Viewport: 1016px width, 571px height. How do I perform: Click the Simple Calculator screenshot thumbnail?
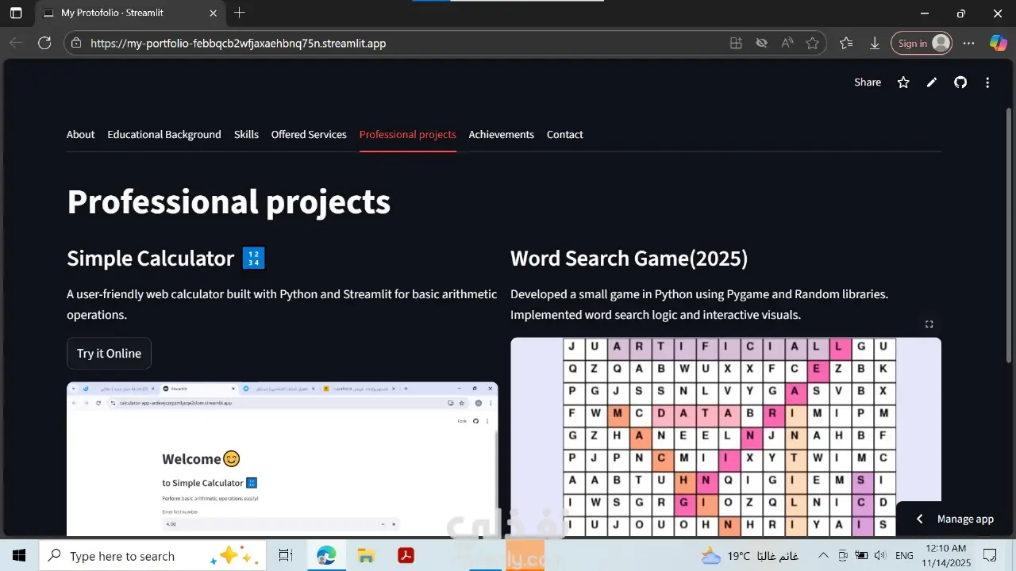coord(282,459)
